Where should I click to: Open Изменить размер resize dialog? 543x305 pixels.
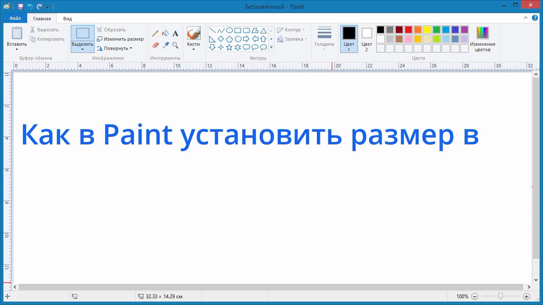[120, 39]
